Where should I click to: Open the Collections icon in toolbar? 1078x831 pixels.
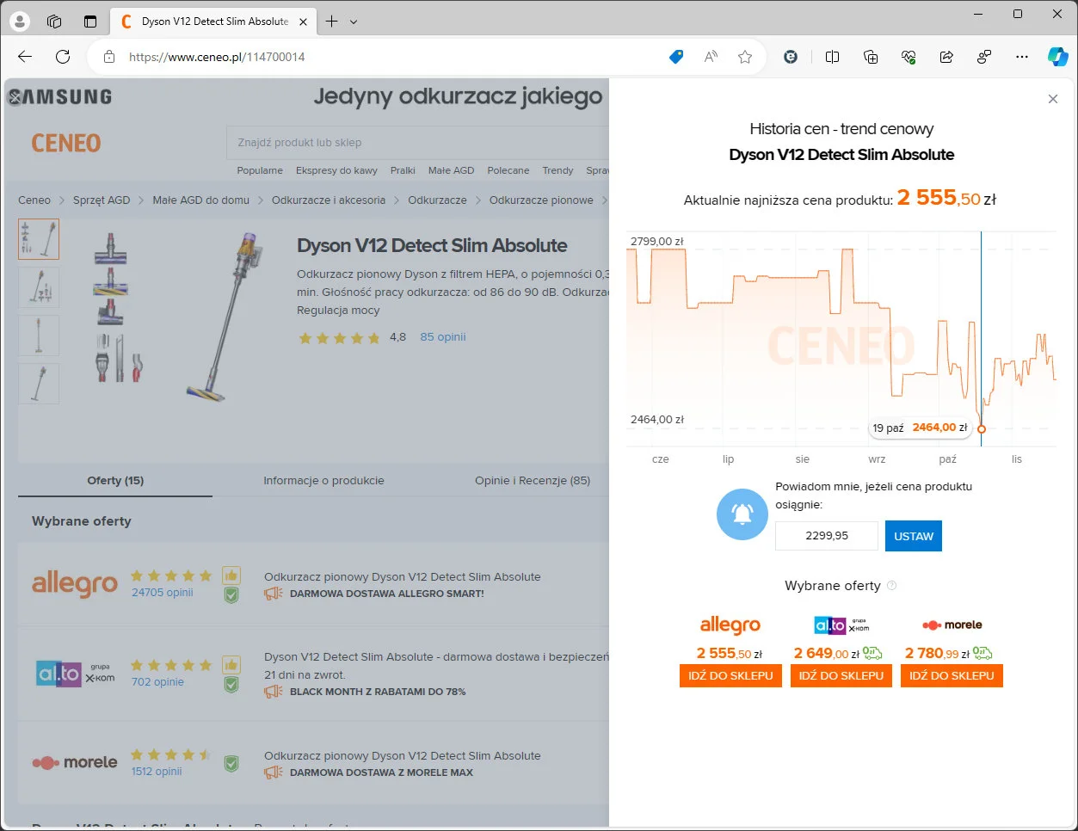[x=871, y=57]
